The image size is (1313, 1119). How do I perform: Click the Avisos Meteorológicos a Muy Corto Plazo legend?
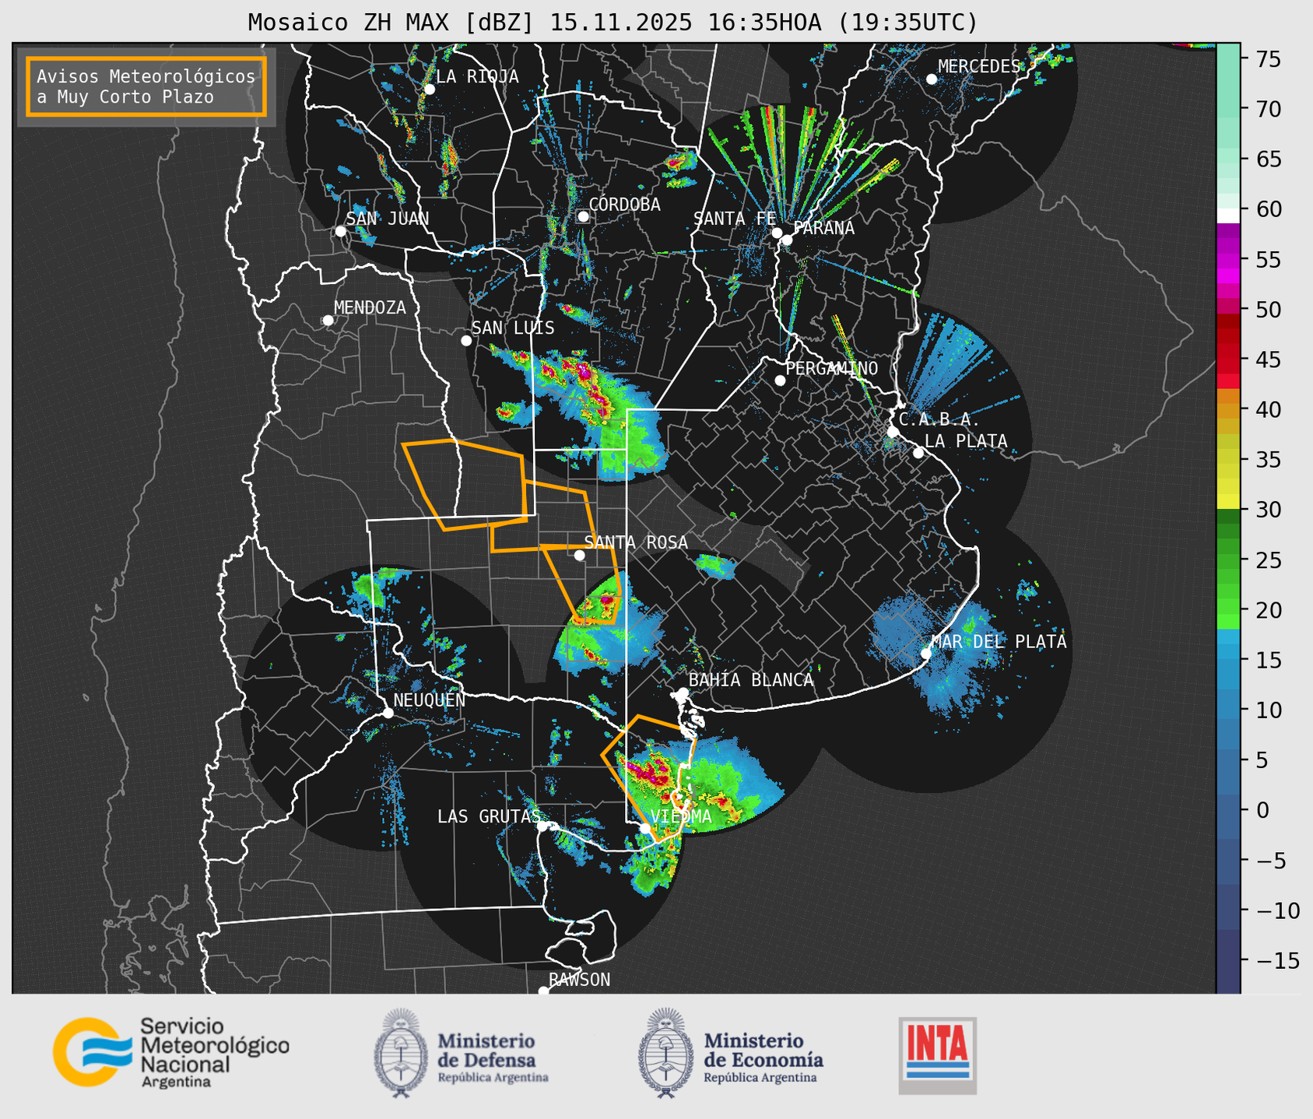[x=146, y=86]
